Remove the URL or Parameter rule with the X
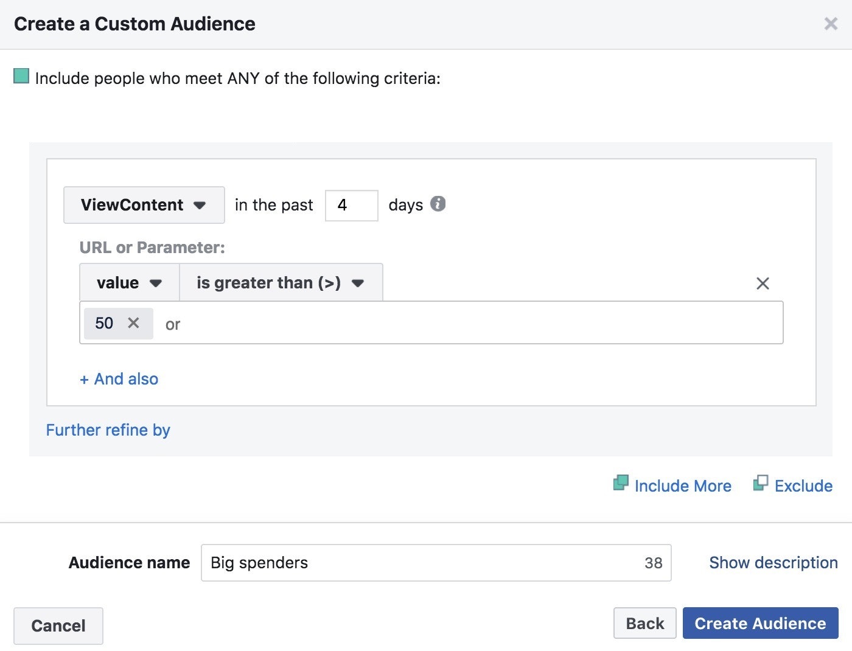 [763, 283]
